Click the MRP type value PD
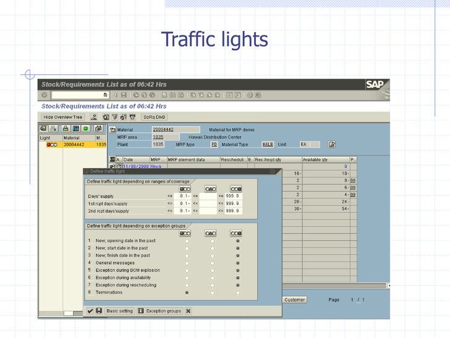450x338 pixels. click(x=214, y=145)
